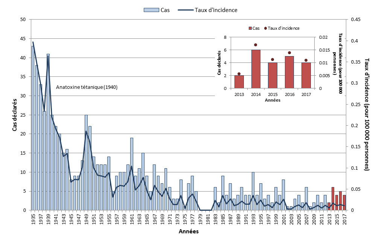Click the 1961 bar in main chart
Viewport: 379px width, 245px height.
pyautogui.click(x=132, y=174)
